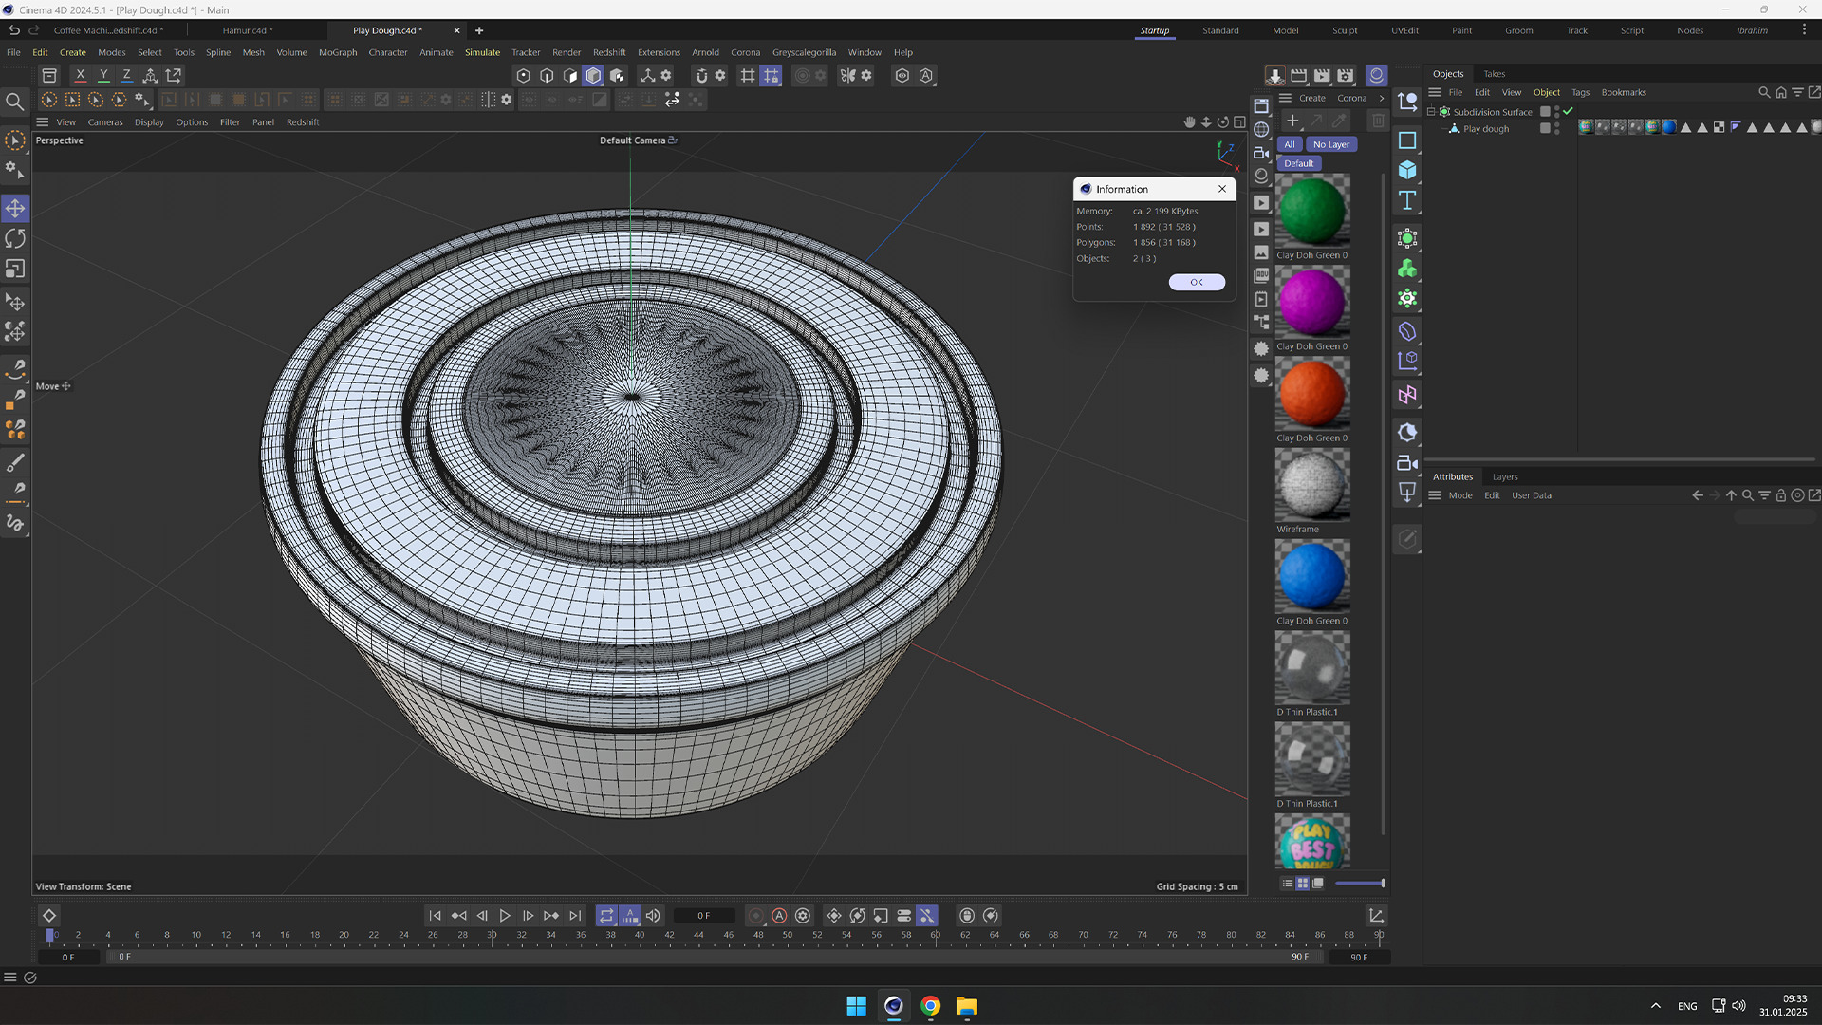Image resolution: width=1822 pixels, height=1025 pixels.
Task: Toggle Subdivision Surface enable checkmark
Action: click(1569, 112)
